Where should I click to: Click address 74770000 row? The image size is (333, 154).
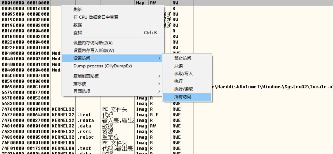pos(13,115)
